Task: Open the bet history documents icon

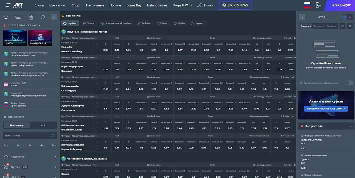Action: pyautogui.click(x=31, y=17)
